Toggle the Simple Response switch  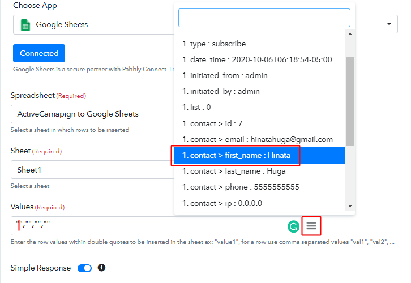tap(85, 268)
